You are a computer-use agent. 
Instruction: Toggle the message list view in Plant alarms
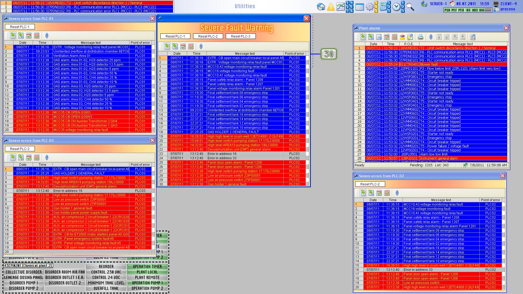tap(363, 37)
